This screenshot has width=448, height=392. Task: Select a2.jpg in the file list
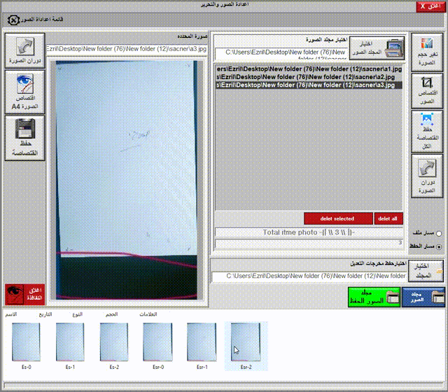(x=308, y=77)
